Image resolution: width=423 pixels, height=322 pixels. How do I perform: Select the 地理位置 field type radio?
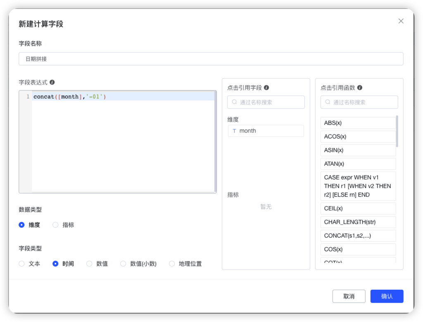click(x=172, y=263)
